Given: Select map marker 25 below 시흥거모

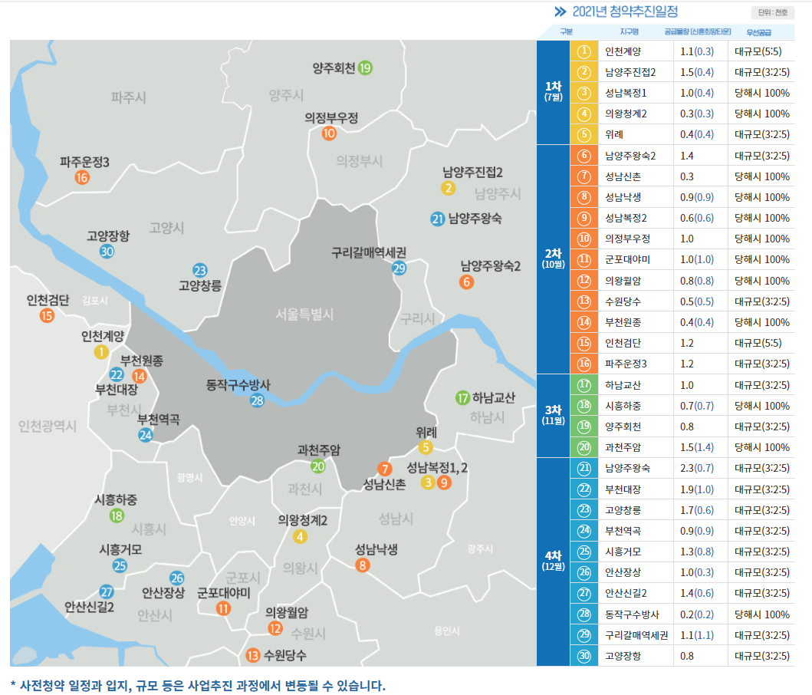Looking at the screenshot, I should 120,565.
